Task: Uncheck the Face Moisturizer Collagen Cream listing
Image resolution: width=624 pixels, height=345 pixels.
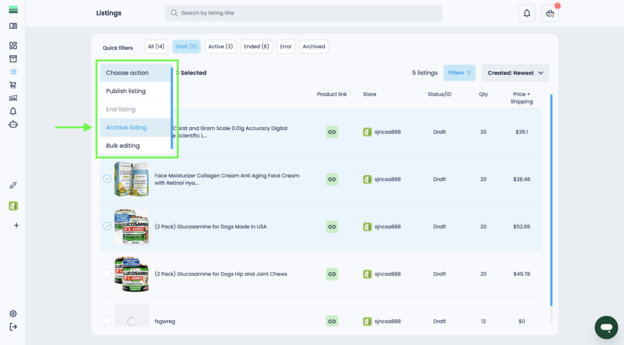Action: pyautogui.click(x=107, y=179)
